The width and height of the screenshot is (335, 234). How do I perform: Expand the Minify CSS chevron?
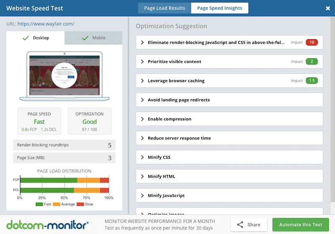(x=142, y=157)
